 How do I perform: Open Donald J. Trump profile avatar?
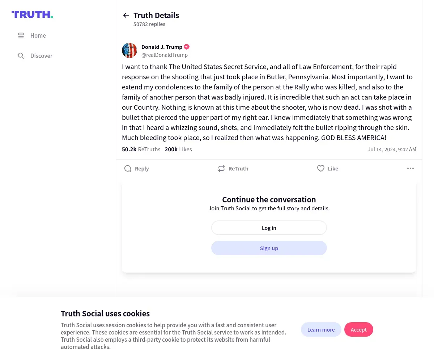[x=129, y=50]
